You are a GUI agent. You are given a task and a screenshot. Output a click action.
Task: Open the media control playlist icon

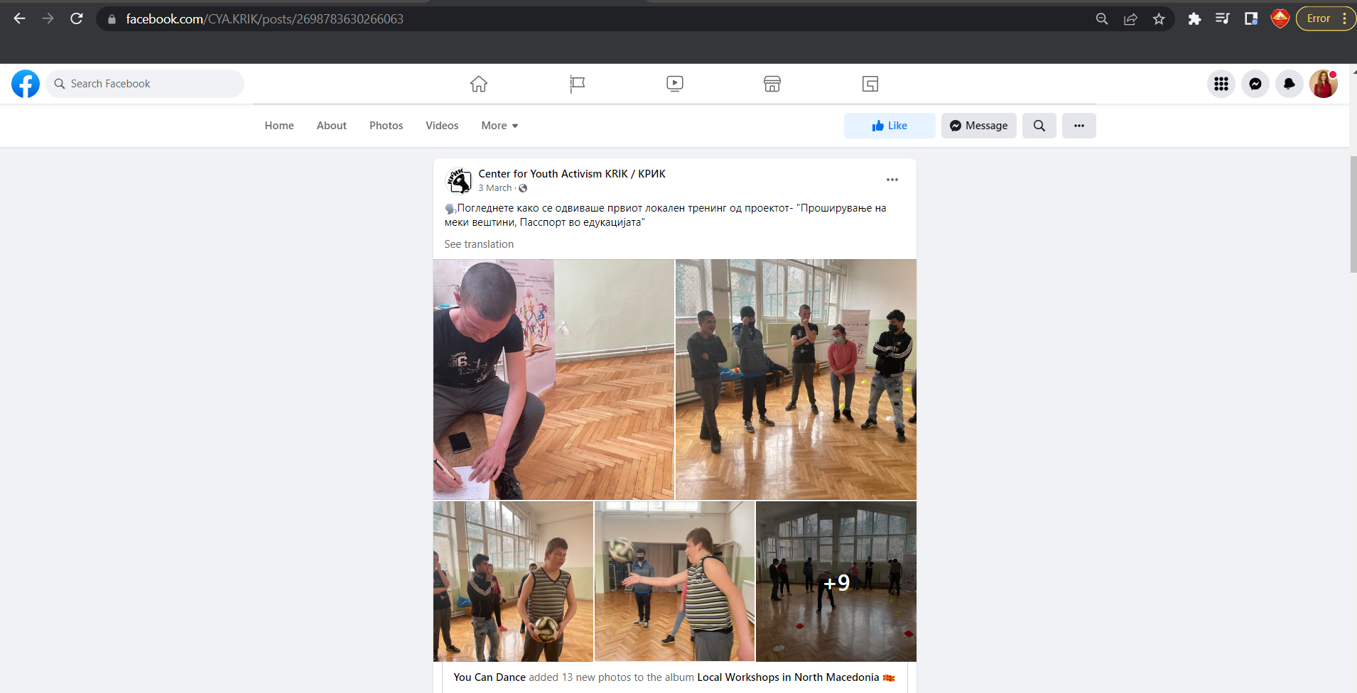click(1223, 19)
